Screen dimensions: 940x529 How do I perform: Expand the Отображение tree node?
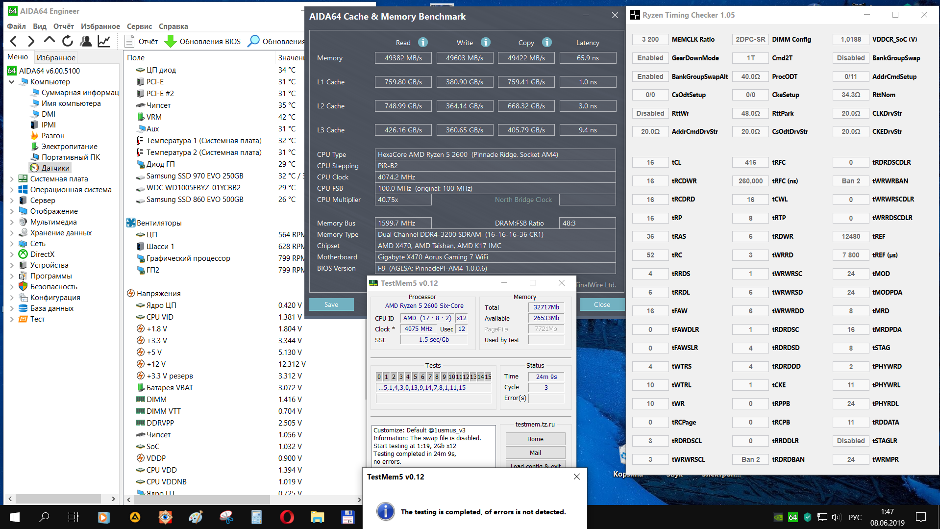[12, 211]
